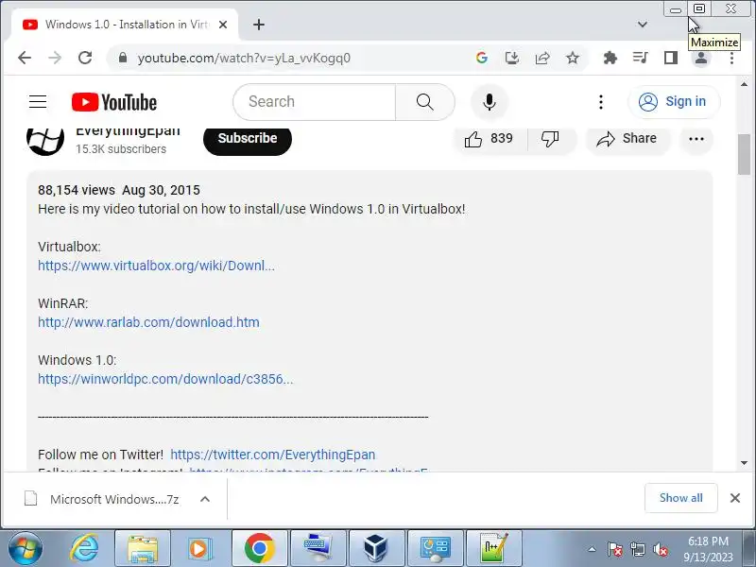Click the page scrollbar down arrow

pos(744,463)
